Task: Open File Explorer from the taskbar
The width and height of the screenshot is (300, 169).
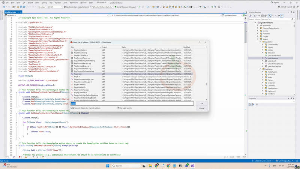Action: 150,166
